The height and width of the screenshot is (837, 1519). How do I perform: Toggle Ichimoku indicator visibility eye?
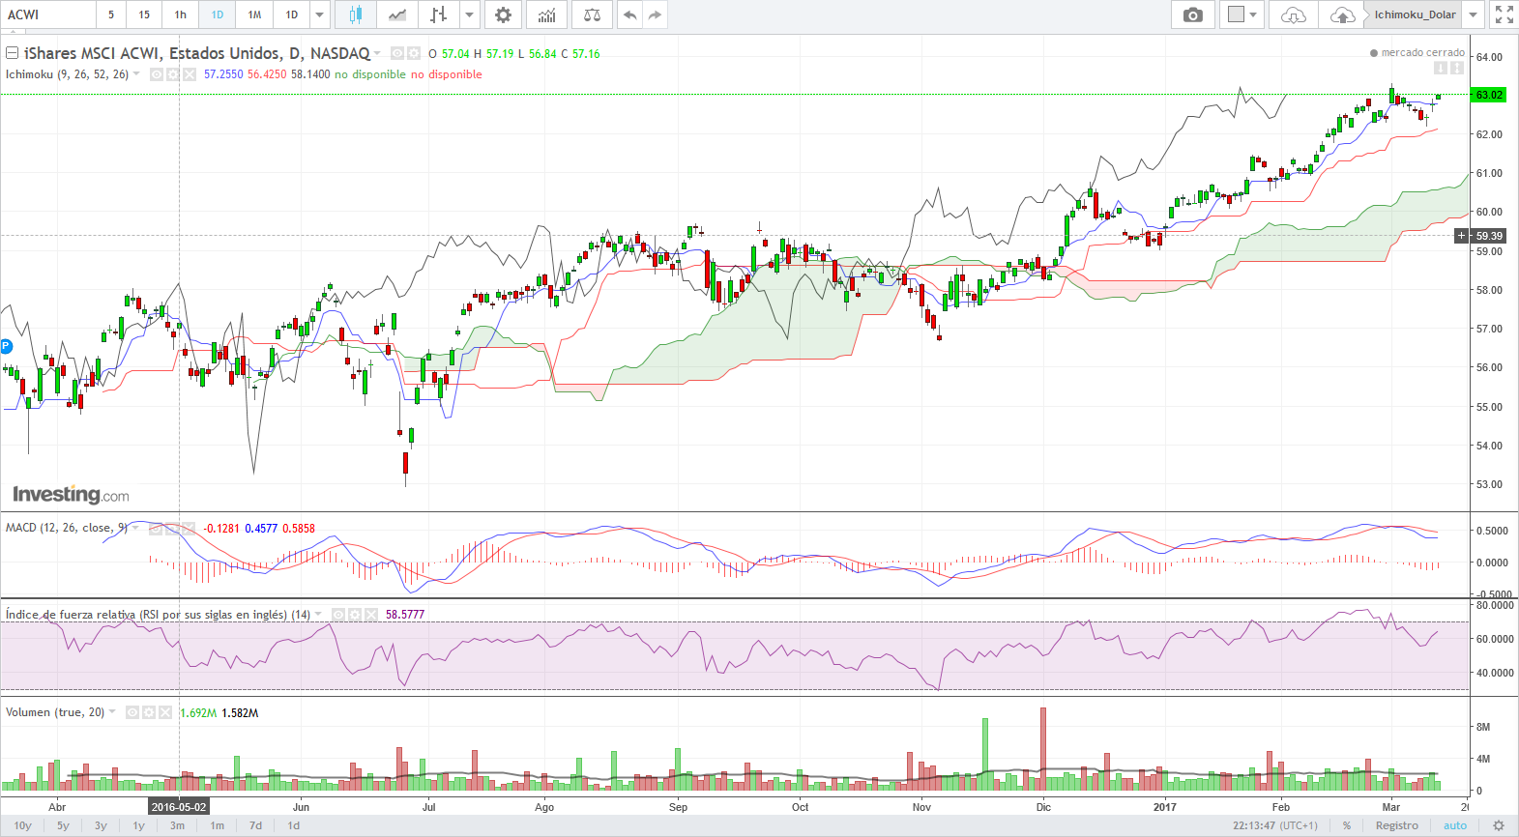tap(157, 74)
